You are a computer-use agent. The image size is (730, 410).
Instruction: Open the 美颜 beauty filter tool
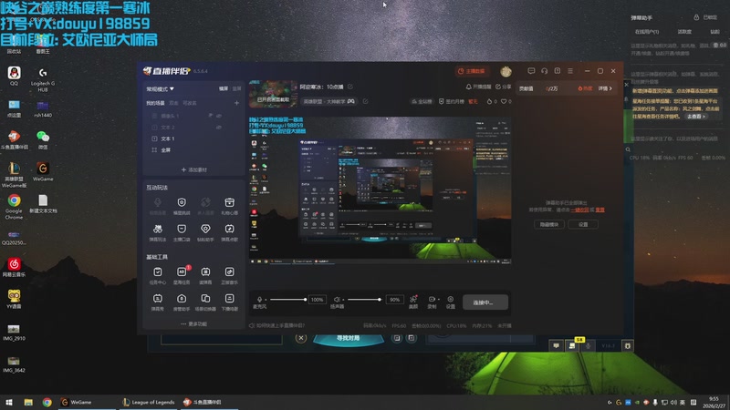(413, 302)
